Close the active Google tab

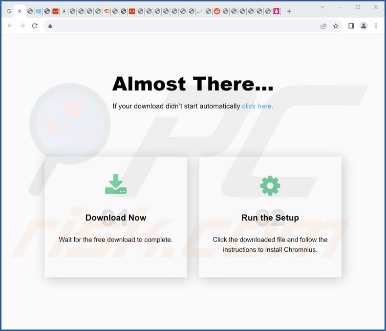[20, 11]
